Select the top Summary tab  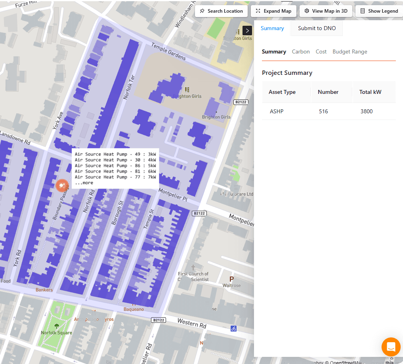click(272, 29)
